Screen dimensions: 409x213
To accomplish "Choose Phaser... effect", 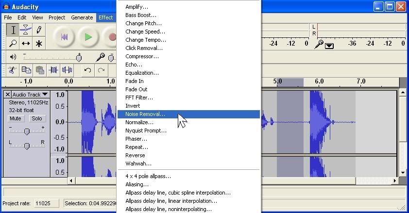I will [188, 139].
